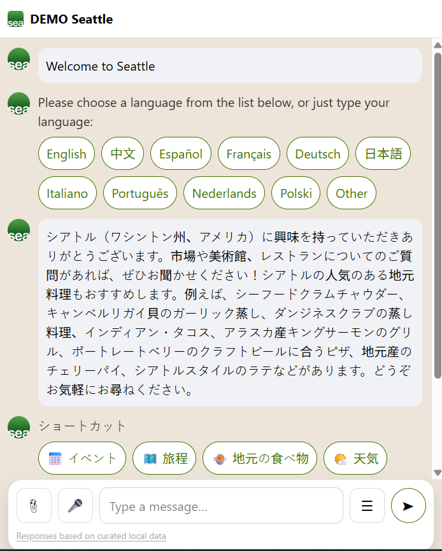Click the scrollbar up arrow
Viewport: 442px width, 551px height.
(x=437, y=45)
